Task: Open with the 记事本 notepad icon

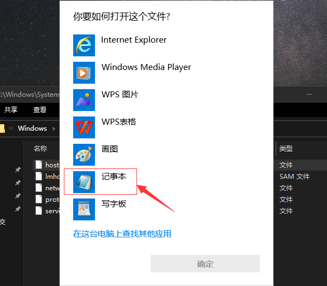Action: click(84, 182)
